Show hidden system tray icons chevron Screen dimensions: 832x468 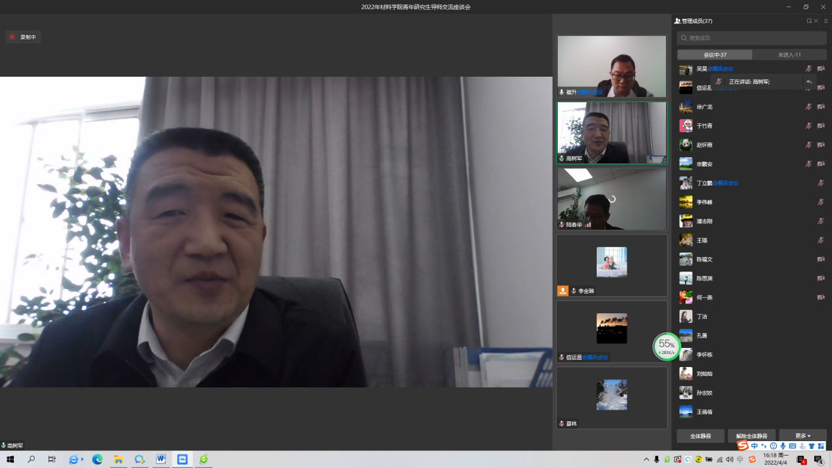[x=646, y=459]
